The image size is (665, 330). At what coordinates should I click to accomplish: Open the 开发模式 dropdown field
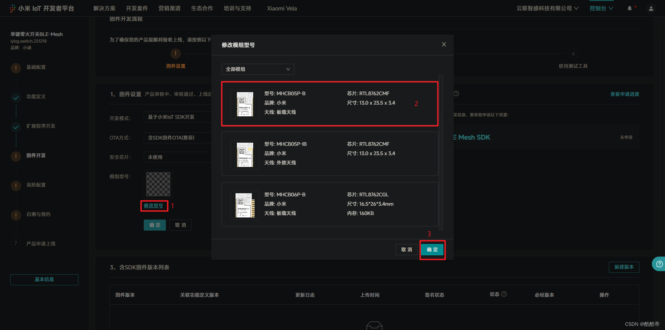[177, 117]
